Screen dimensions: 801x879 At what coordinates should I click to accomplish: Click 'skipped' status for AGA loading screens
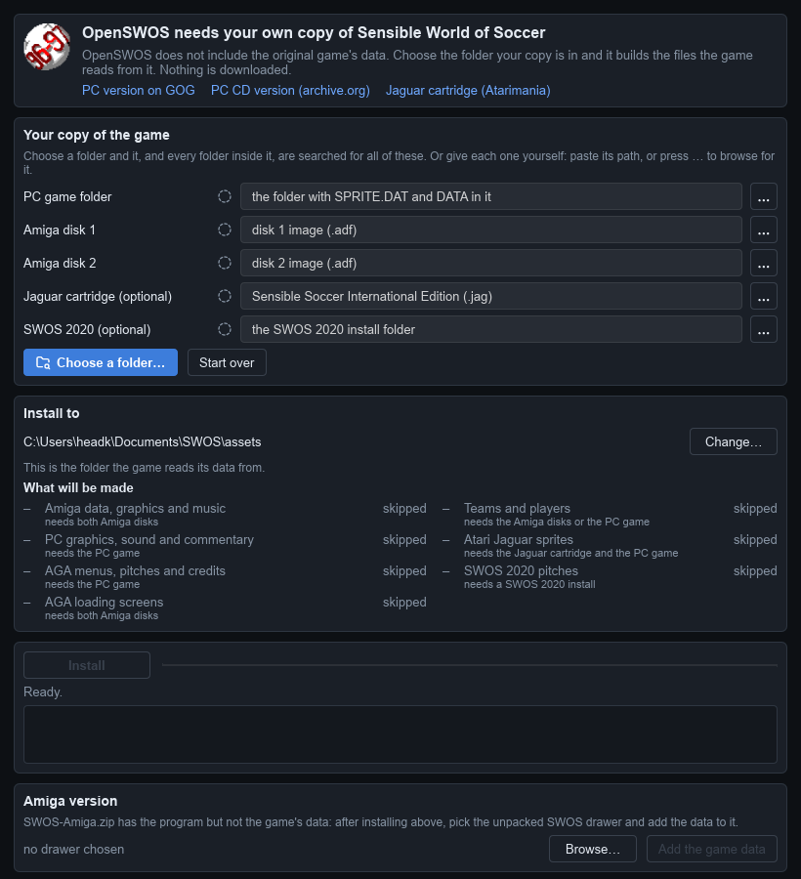[x=404, y=602]
